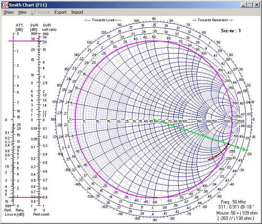The width and height of the screenshot is (262, 224).
Task: Minimize the Smith Chart window
Action: [x=243, y=5]
